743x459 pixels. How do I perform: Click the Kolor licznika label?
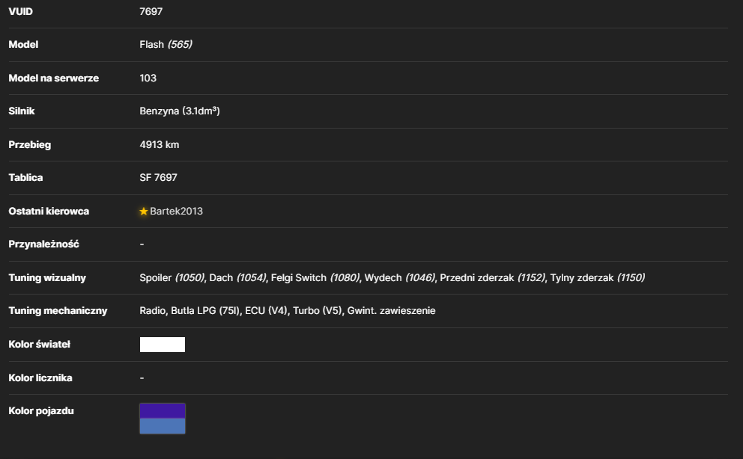[x=40, y=378]
